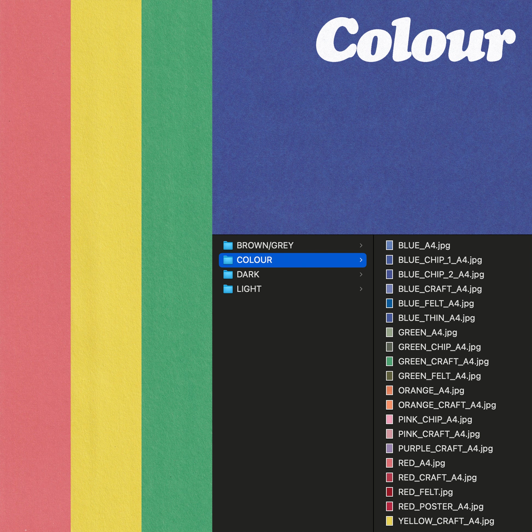
Task: Click the BLUE_CHIP_1_A4.jpg thumbnail icon
Action: 389,260
